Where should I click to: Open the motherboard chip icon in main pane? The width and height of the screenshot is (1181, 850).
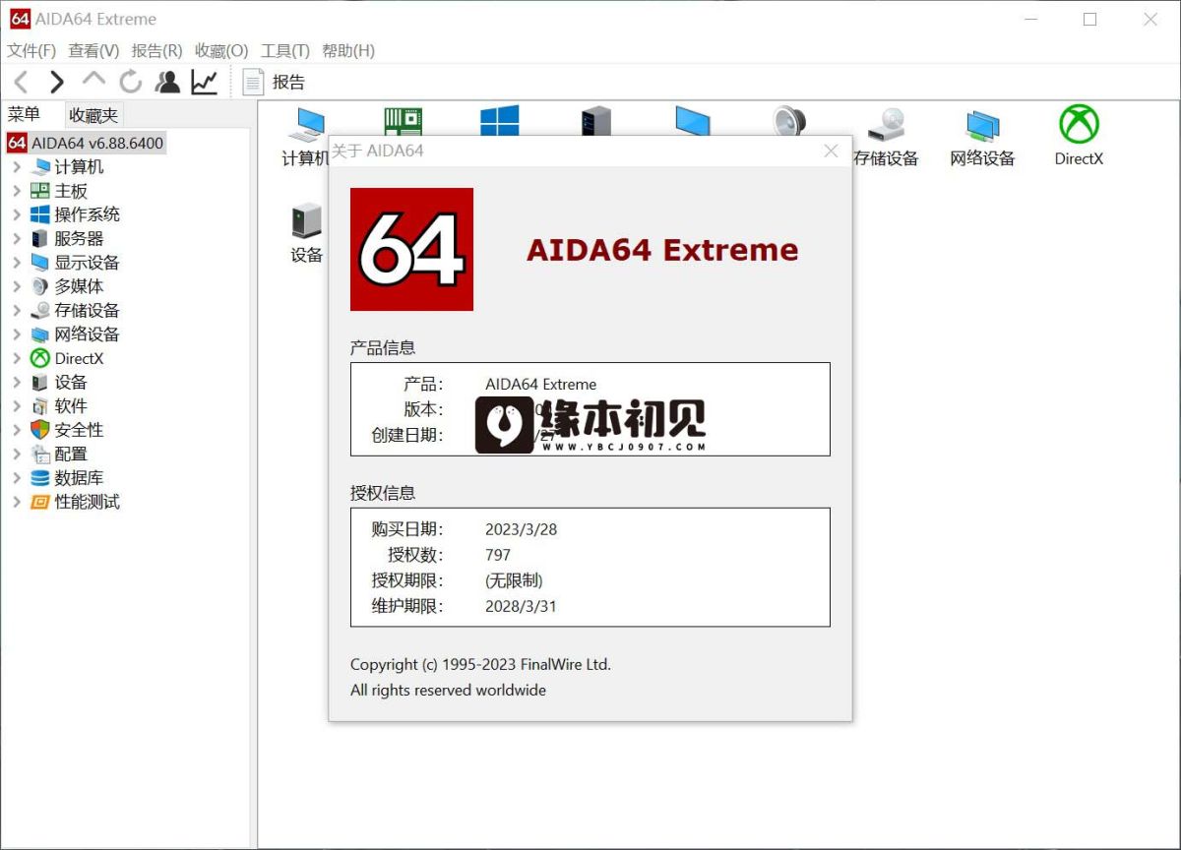404,120
